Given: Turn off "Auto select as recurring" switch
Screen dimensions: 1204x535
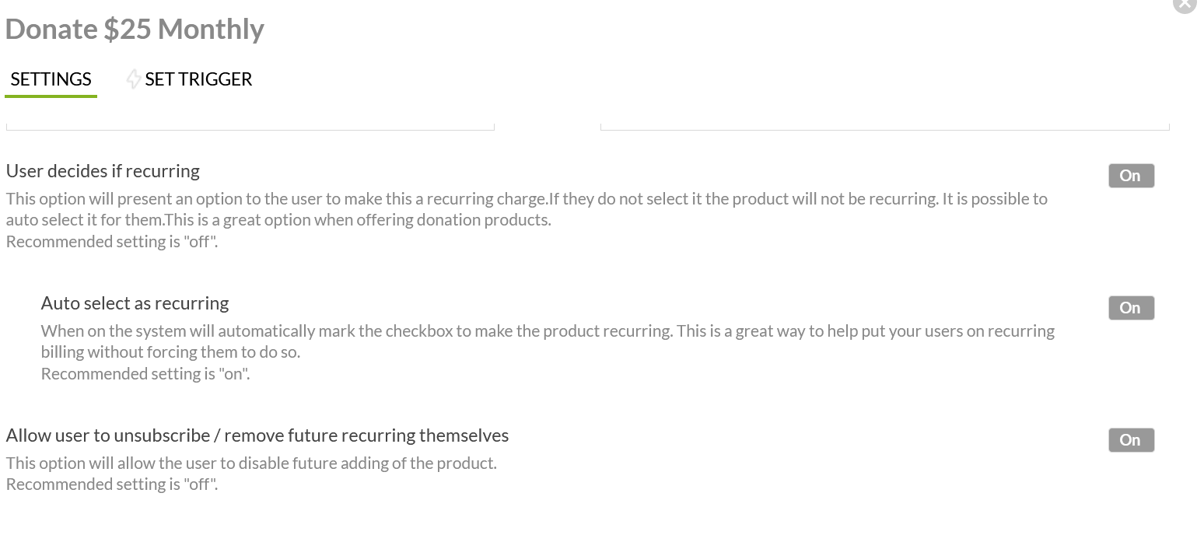Looking at the screenshot, I should 1131,308.
